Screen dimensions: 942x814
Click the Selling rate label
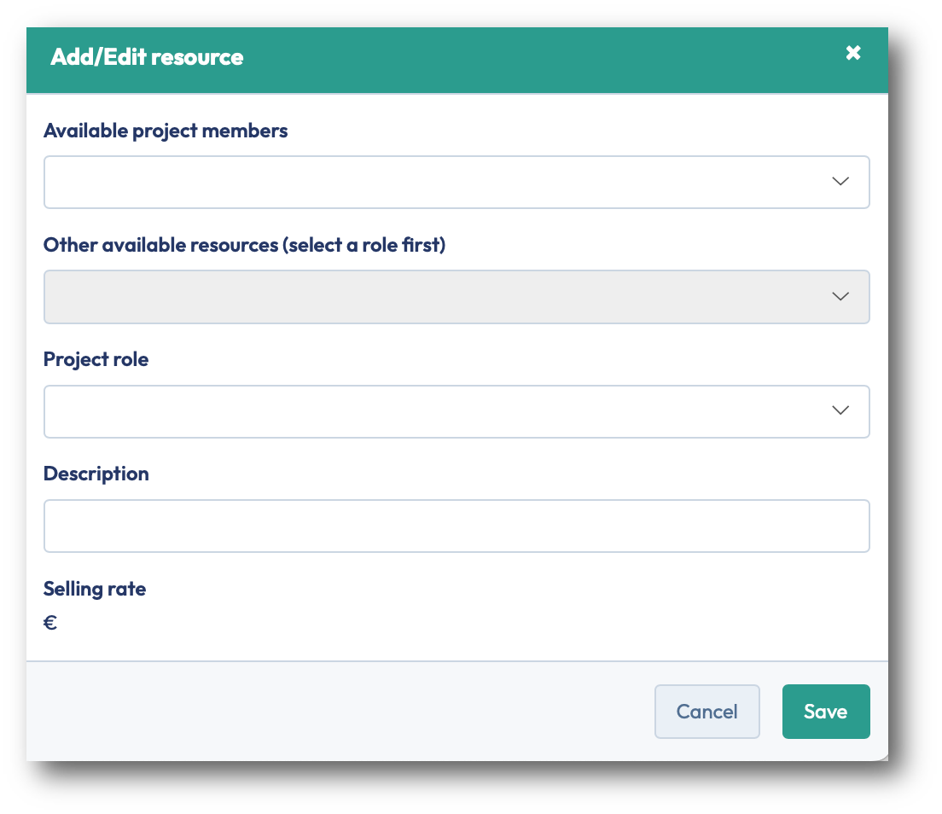[x=95, y=589]
